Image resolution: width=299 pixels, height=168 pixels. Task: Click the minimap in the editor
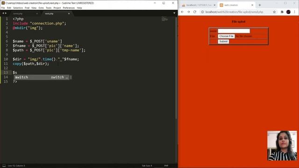click(165, 19)
